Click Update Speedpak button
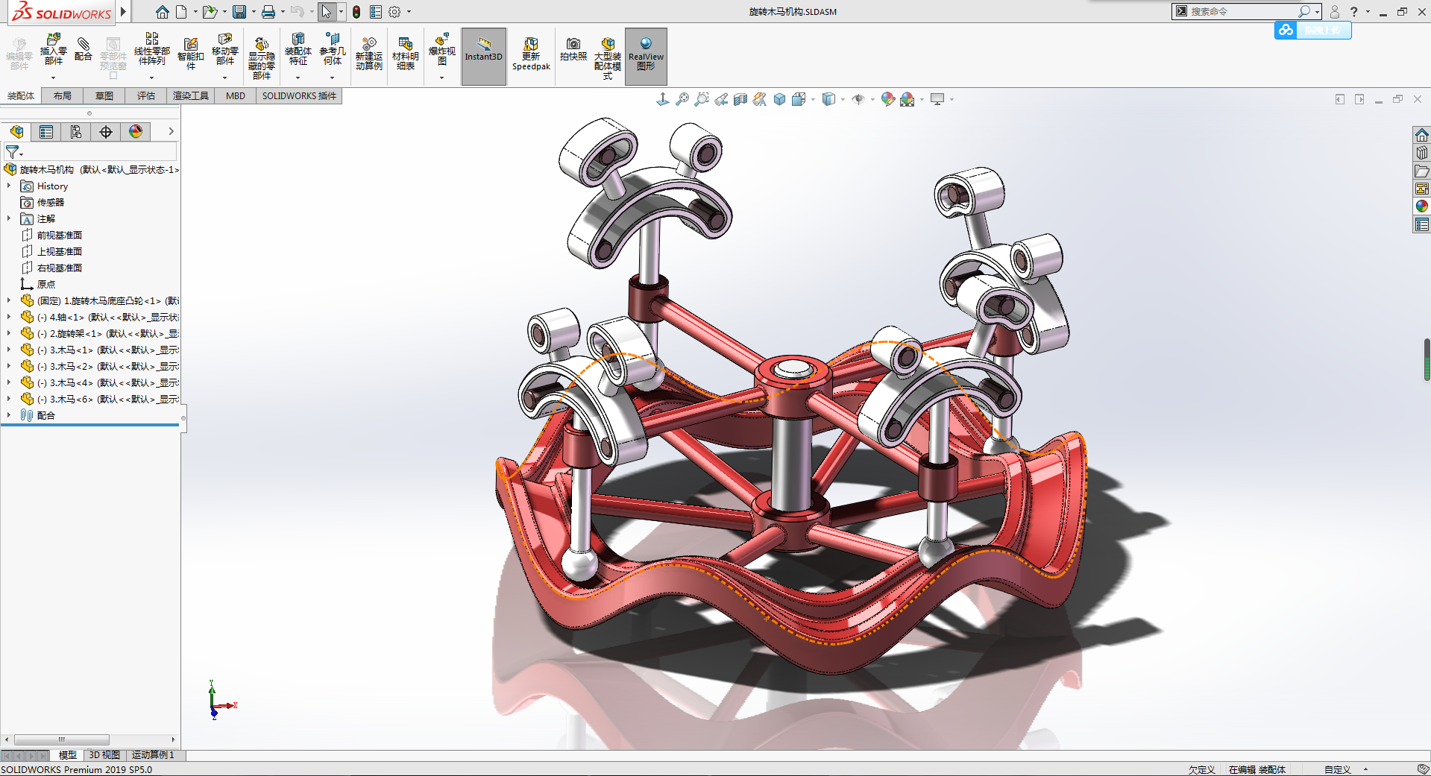 coord(531,54)
